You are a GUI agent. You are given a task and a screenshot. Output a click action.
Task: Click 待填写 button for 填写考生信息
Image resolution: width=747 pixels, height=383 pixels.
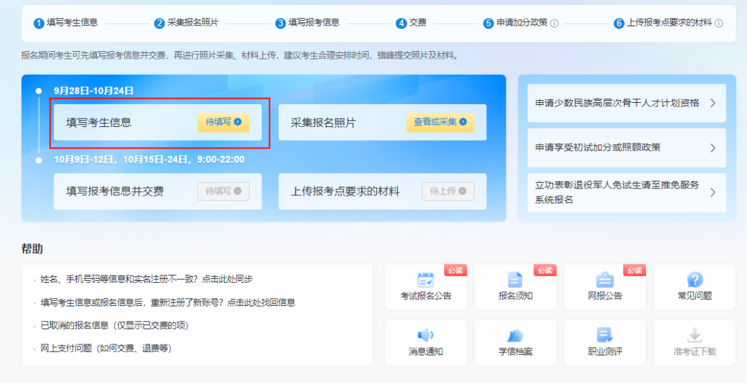point(223,122)
